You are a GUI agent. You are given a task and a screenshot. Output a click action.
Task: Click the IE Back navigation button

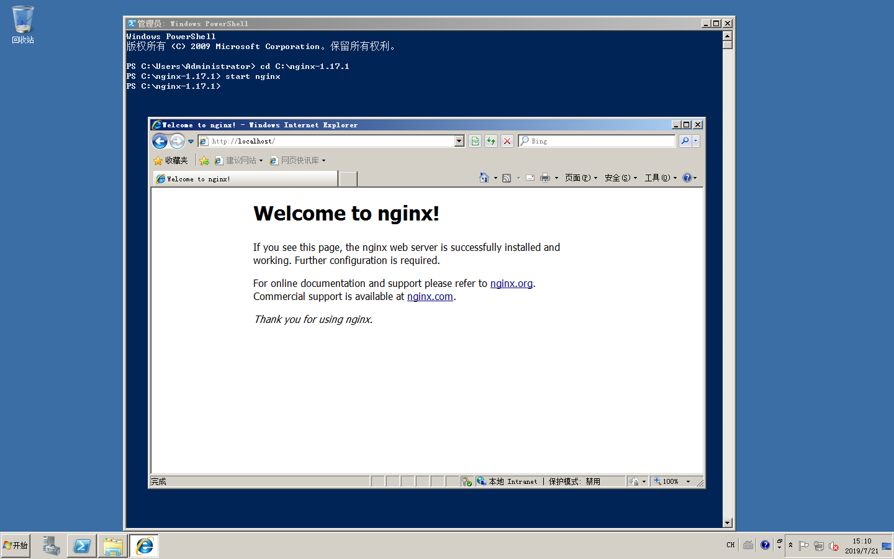point(160,142)
